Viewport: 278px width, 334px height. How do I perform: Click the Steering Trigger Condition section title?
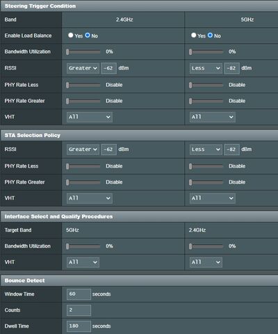click(x=40, y=6)
